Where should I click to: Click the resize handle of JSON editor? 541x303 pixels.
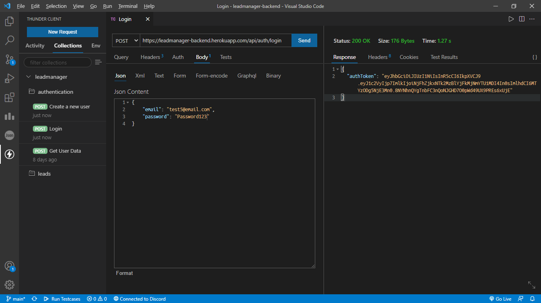(313, 266)
